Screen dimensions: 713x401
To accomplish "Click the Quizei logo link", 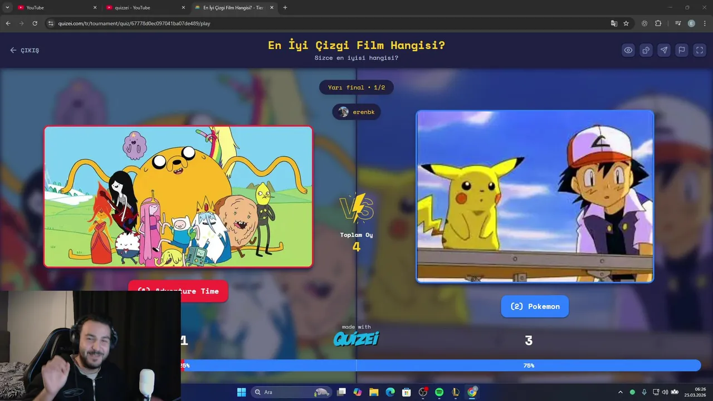I will [x=356, y=338].
